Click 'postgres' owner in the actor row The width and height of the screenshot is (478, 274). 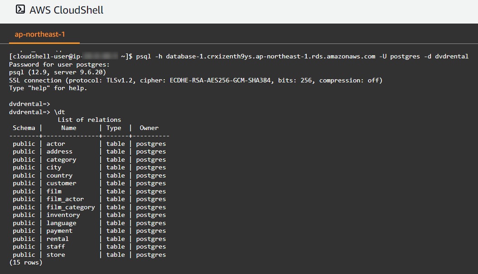(x=151, y=144)
